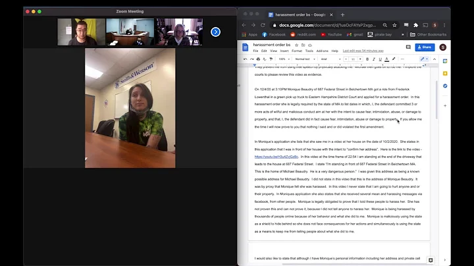Open the highlight color tool
474x266 pixels.
(x=394, y=59)
